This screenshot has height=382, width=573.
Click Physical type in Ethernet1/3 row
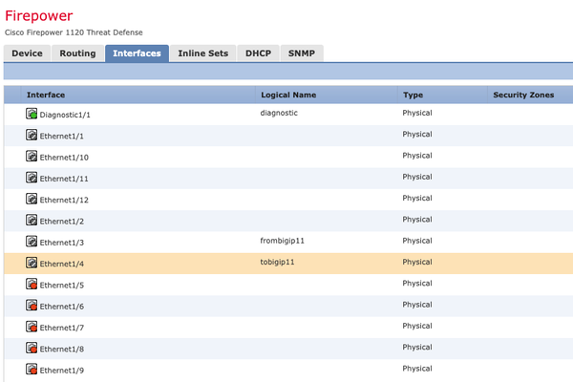coord(417,241)
